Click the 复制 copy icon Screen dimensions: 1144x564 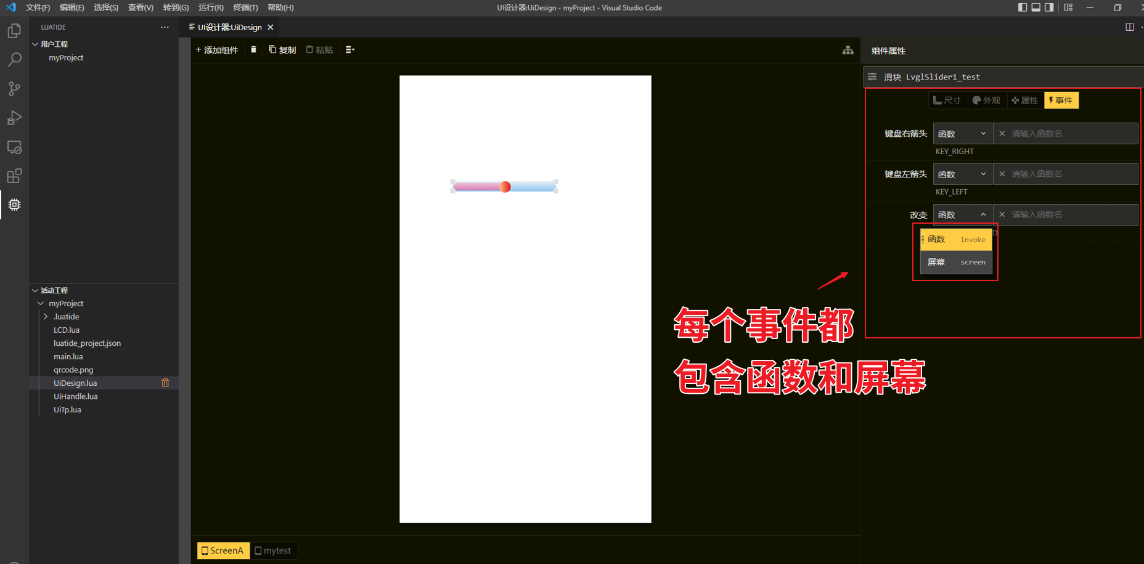coord(282,49)
